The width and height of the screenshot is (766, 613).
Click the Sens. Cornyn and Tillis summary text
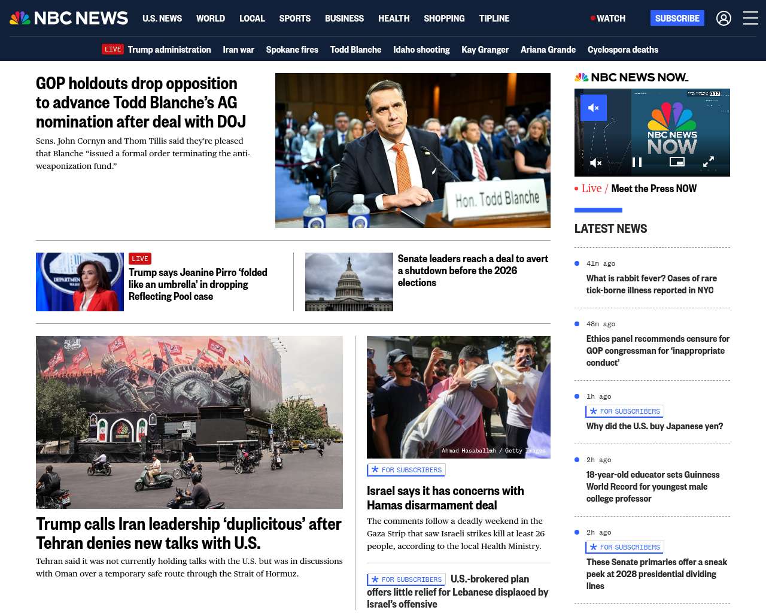point(143,153)
